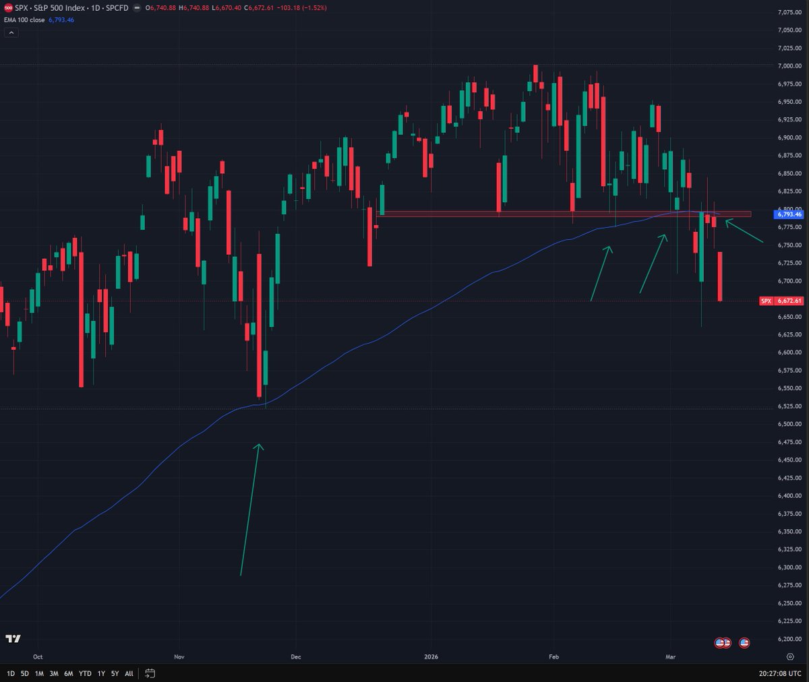The width and height of the screenshot is (809, 682).
Task: Click the blue 6,793.46 price axis label
Action: tap(789, 214)
